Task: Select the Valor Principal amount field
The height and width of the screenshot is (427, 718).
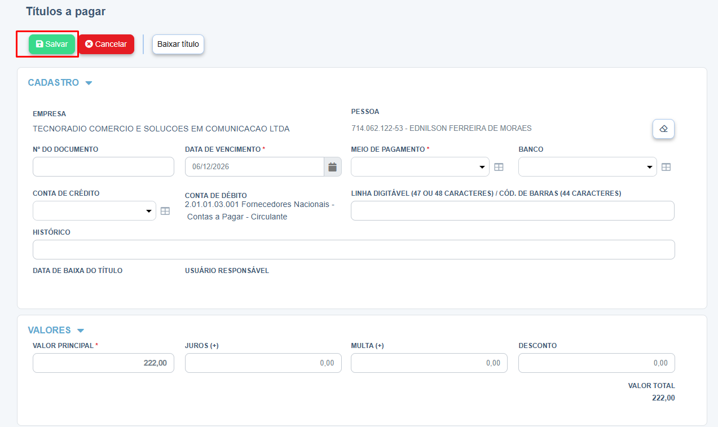Action: coord(103,363)
